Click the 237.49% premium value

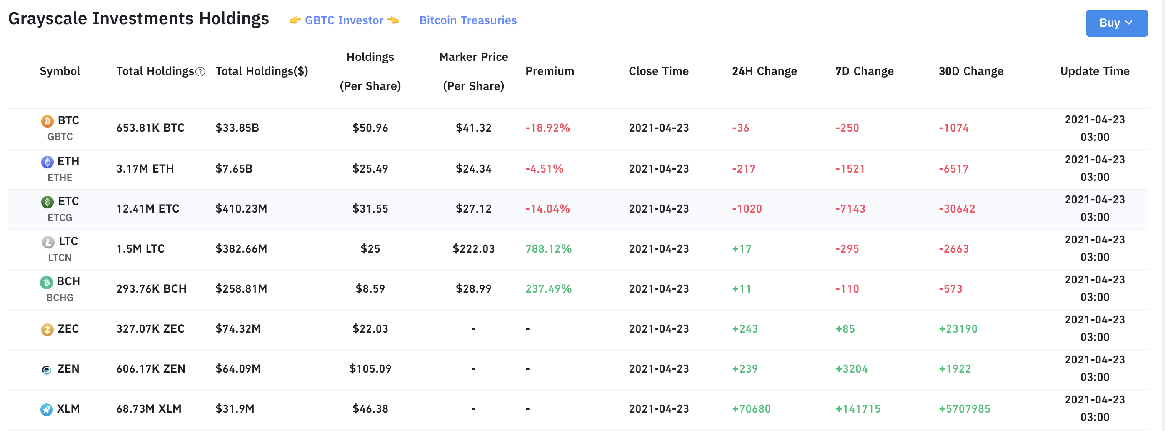[549, 288]
